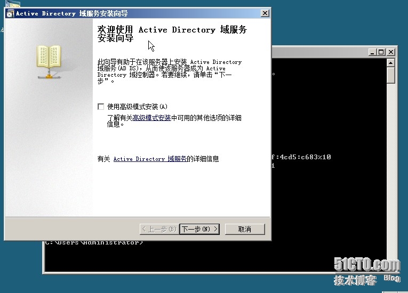The image size is (408, 293).
Task: Open the 高级模式安装 help link
Action: tap(151, 118)
